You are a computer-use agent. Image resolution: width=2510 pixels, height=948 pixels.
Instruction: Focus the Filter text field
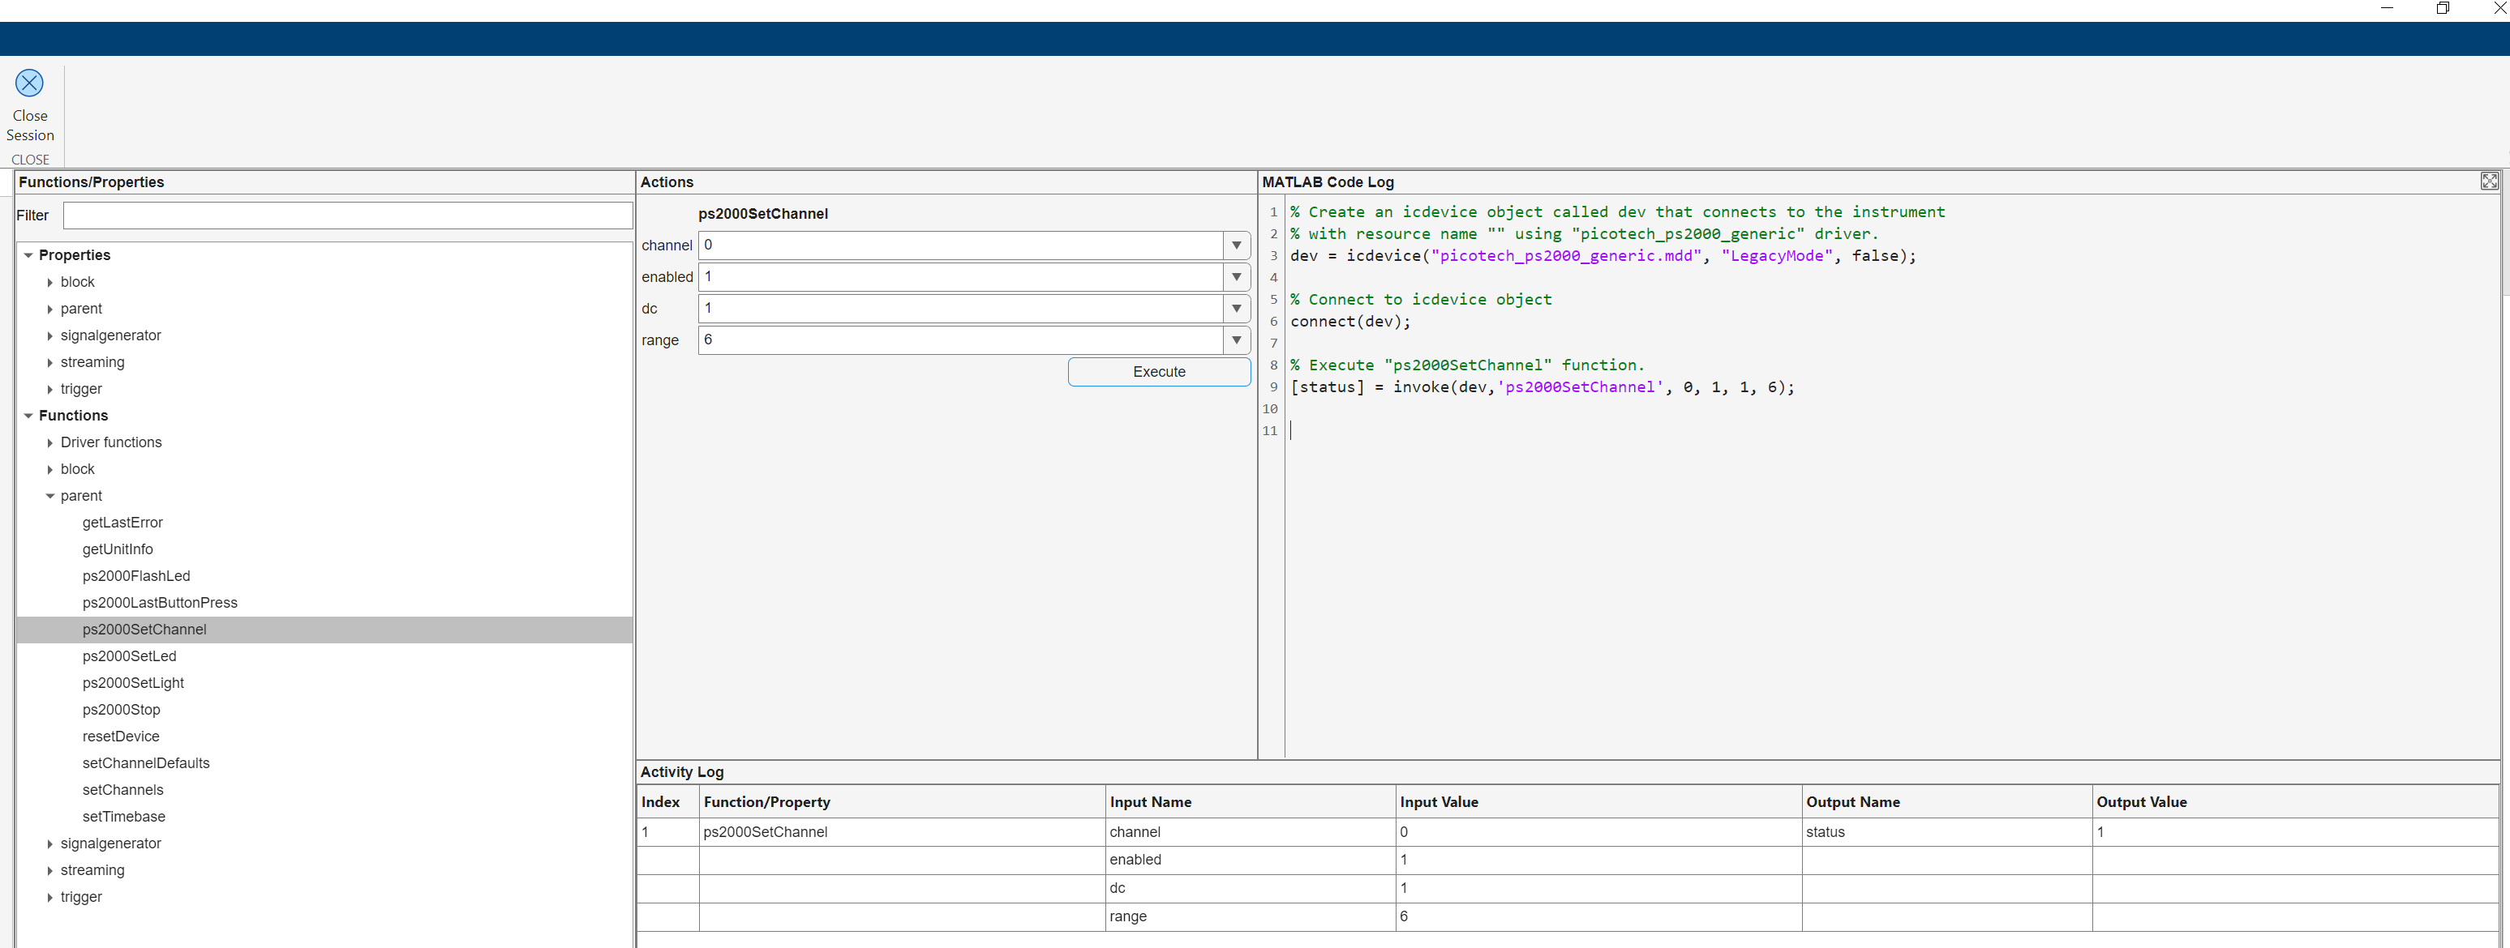coord(348,215)
